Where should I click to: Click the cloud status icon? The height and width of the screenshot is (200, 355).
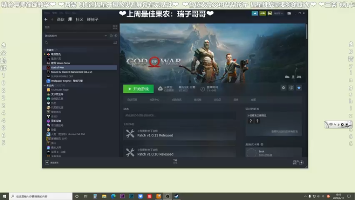point(160,89)
